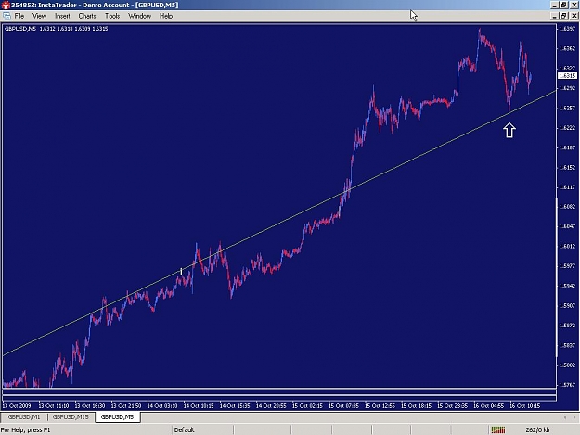Screen dimensions: 580x435
Task: Click the 262/0 kb traffic status
Action: [x=537, y=429]
